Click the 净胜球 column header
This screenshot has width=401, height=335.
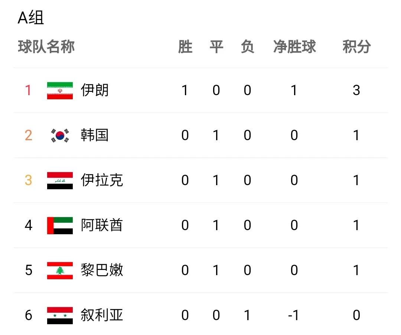(x=294, y=47)
